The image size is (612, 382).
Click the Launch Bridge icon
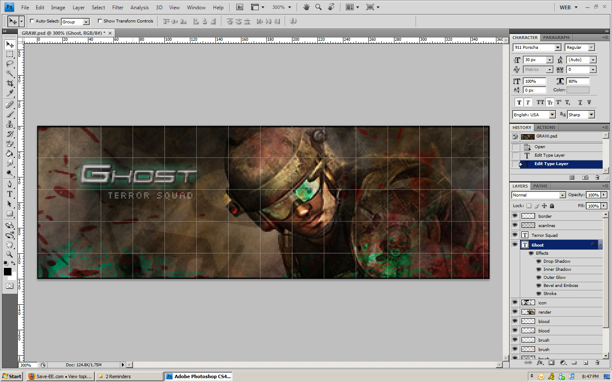pos(240,7)
